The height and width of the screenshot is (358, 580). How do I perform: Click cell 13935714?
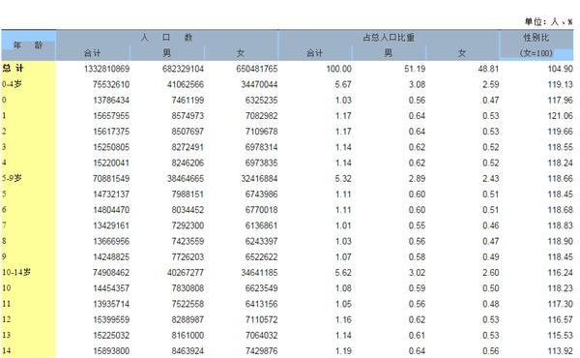click(x=111, y=304)
